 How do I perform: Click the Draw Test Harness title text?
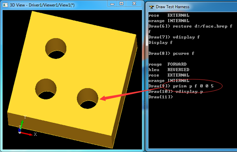point(173,7)
